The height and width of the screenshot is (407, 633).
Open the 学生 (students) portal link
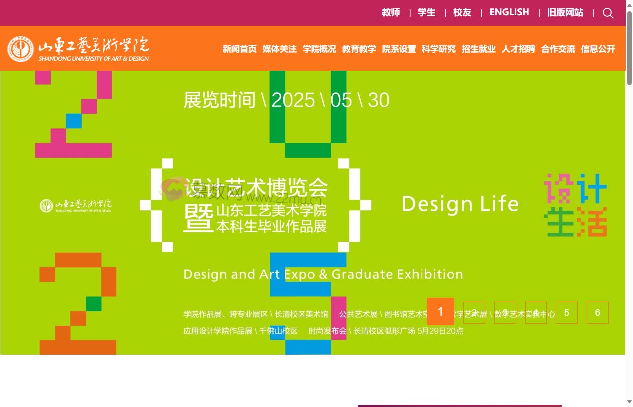coord(426,12)
